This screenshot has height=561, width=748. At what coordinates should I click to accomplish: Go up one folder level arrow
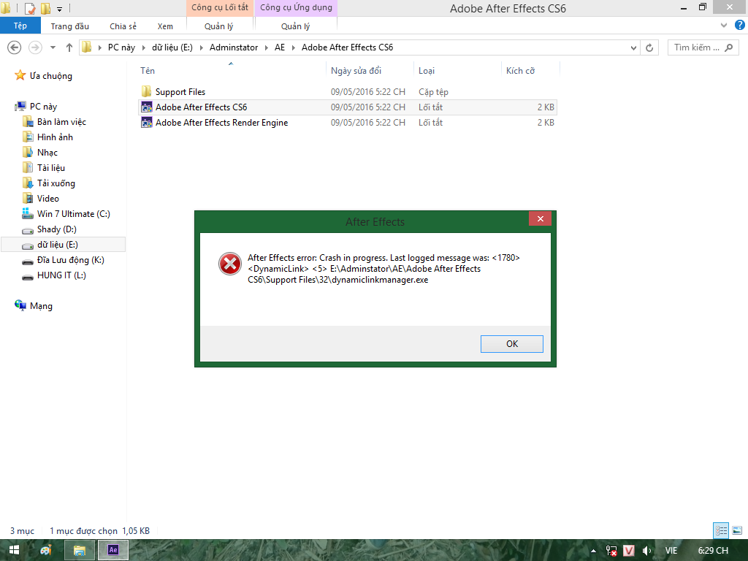pos(69,47)
